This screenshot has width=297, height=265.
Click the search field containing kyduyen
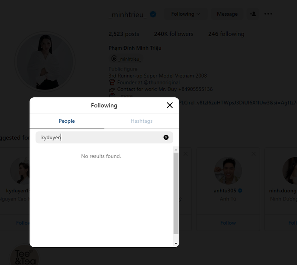100,137
